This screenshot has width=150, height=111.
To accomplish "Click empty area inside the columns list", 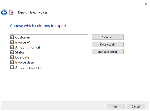I will (49, 82).
